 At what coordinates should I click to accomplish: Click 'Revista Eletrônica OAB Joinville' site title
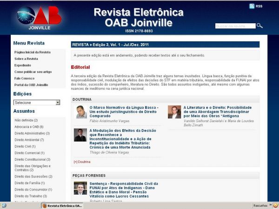pyautogui.click(x=139, y=17)
